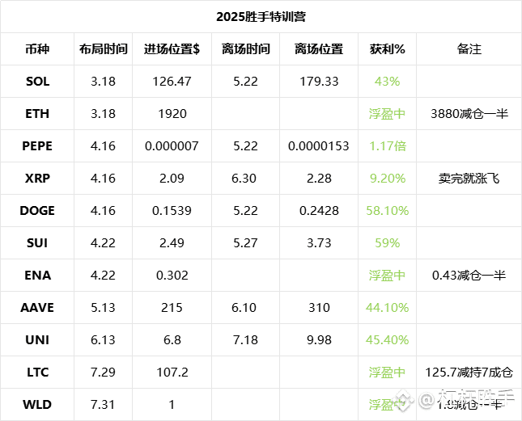522x421 pixels.
Task: Click the note 卖完就涨飞
Action: click(469, 179)
